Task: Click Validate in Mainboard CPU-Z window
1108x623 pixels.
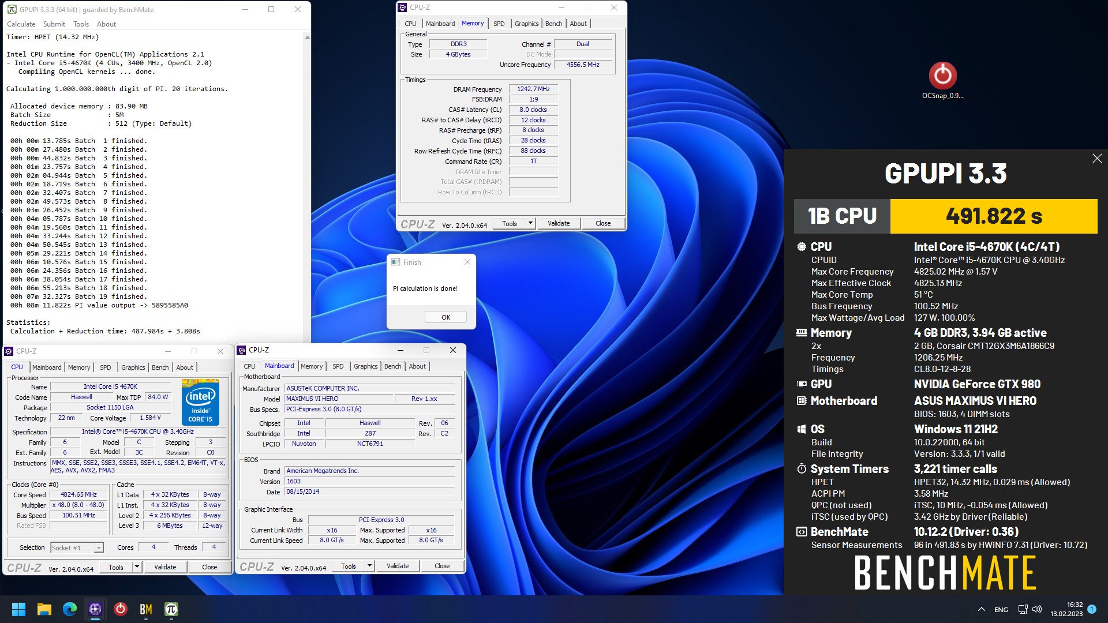Action: pyautogui.click(x=398, y=566)
